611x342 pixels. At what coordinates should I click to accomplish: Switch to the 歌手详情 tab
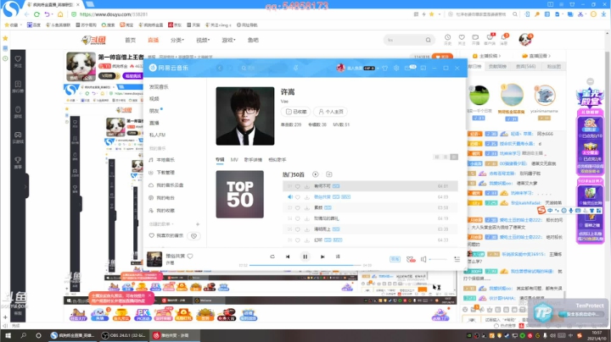(253, 160)
